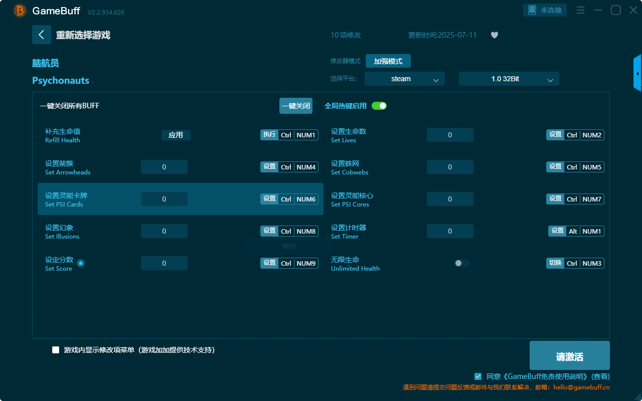This screenshot has height=401, width=642.
Task: Click the 应用 apply button for Refill Health
Action: [x=176, y=135]
